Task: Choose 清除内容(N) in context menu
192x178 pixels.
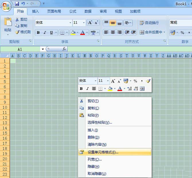Action: (115, 145)
